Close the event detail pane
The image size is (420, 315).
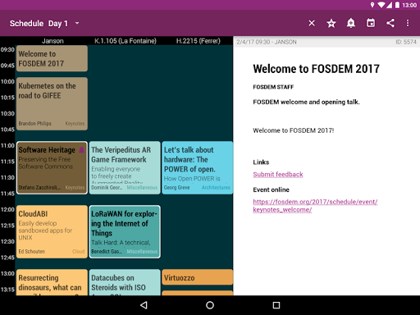point(312,23)
